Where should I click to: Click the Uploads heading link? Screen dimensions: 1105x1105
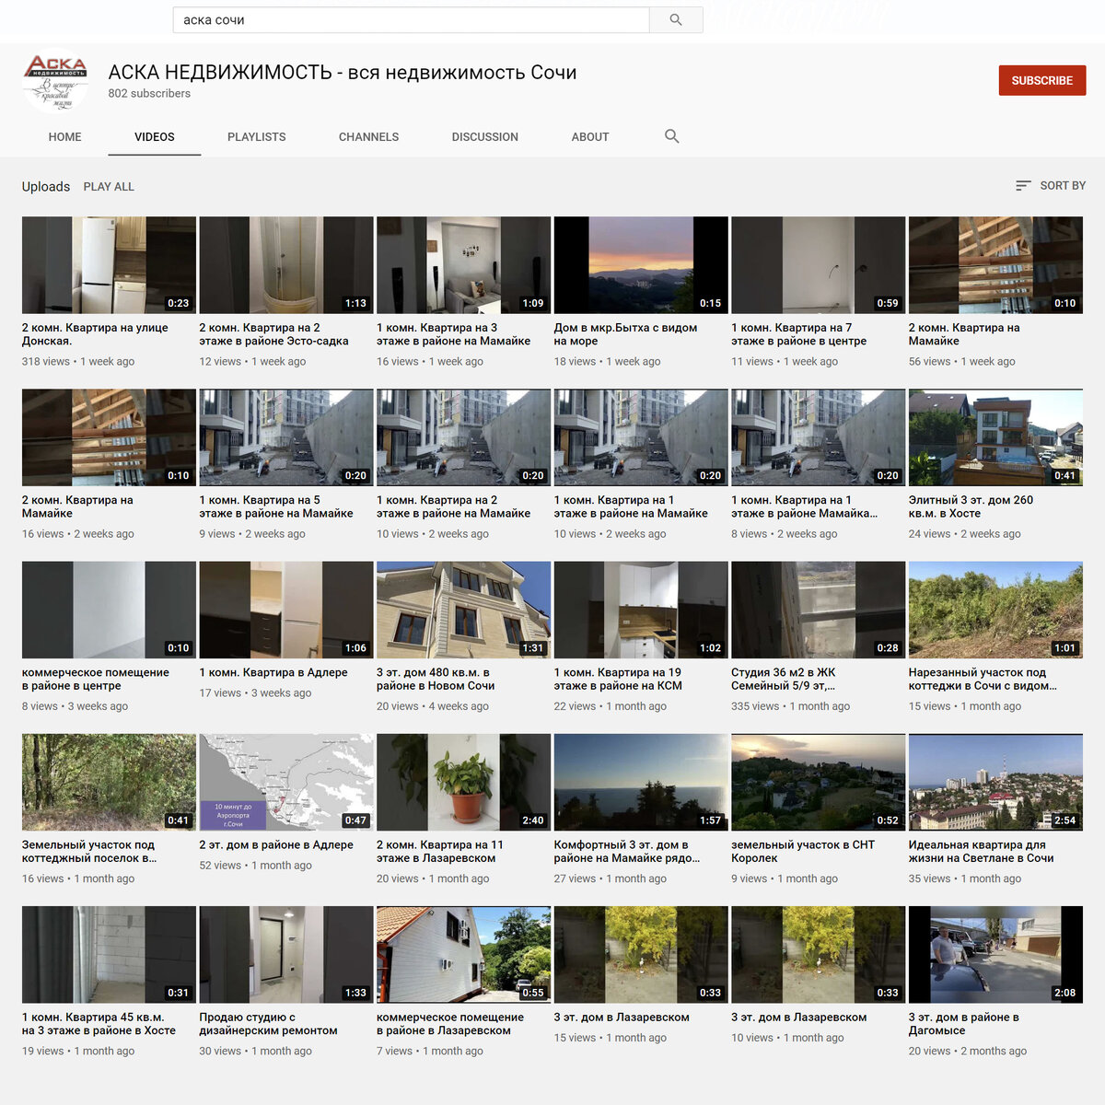click(x=46, y=187)
